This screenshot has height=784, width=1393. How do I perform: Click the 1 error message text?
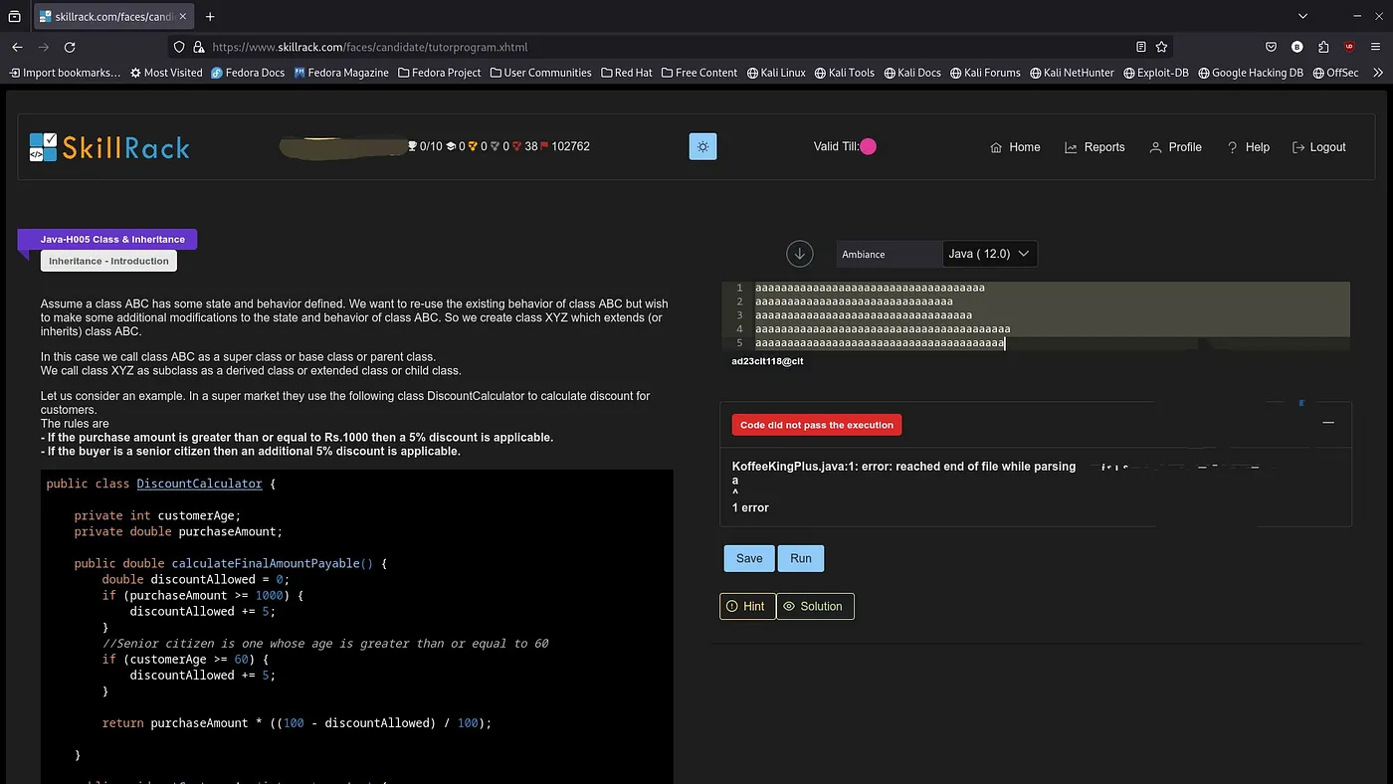(x=750, y=507)
